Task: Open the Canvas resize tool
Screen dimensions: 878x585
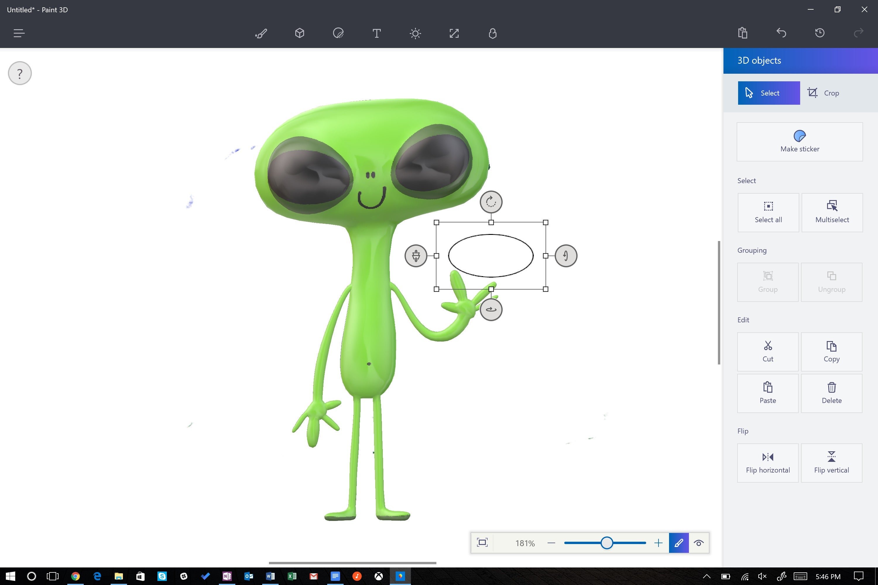Action: 454,34
